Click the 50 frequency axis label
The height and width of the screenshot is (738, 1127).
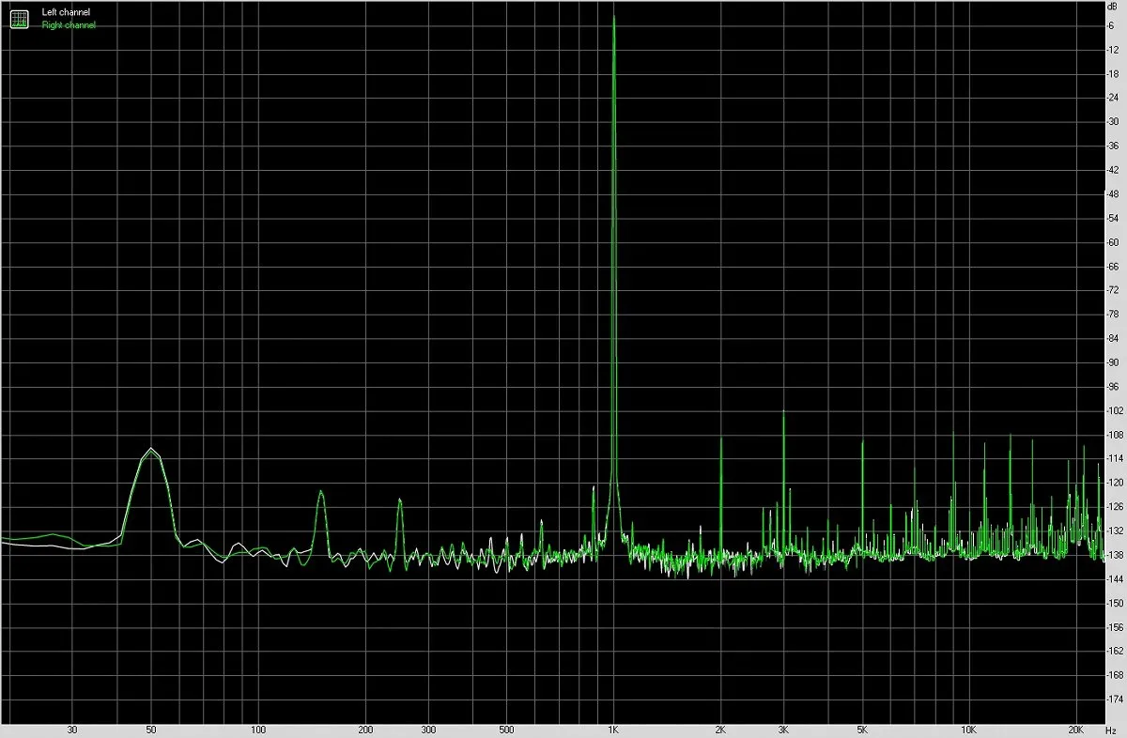(x=150, y=730)
